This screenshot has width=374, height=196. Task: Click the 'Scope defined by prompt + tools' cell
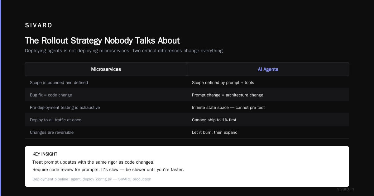pyautogui.click(x=268, y=82)
